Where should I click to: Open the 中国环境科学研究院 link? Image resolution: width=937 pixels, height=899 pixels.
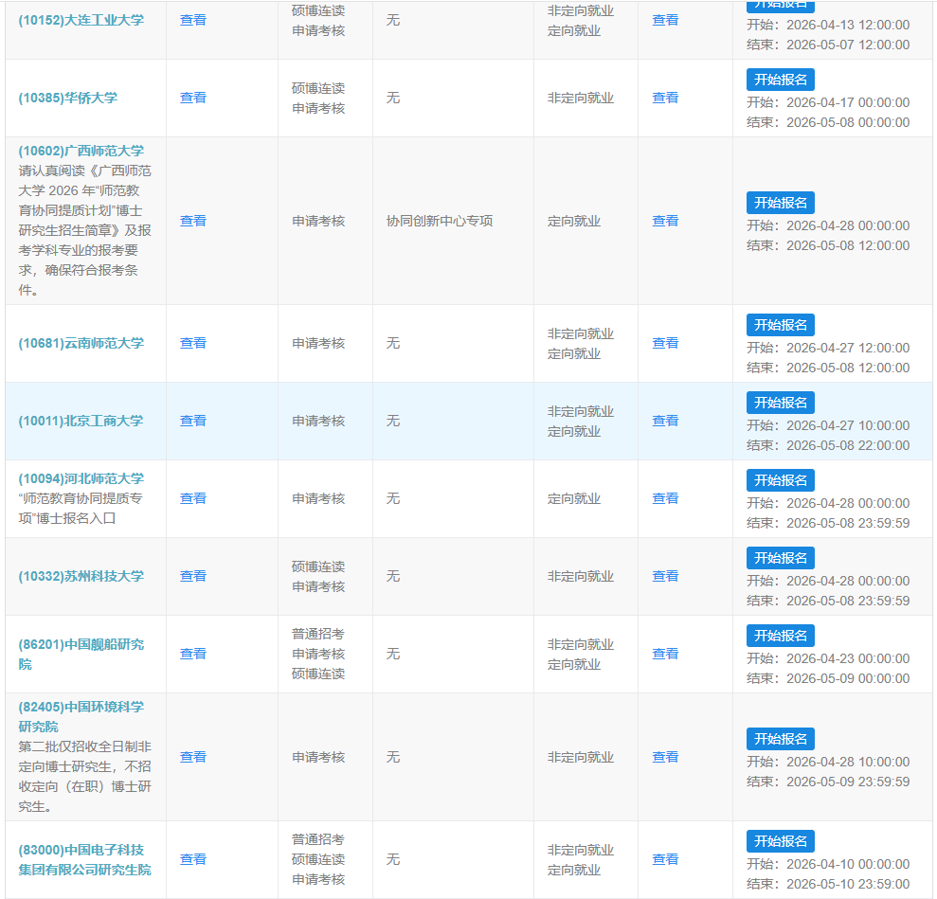[x=81, y=717]
